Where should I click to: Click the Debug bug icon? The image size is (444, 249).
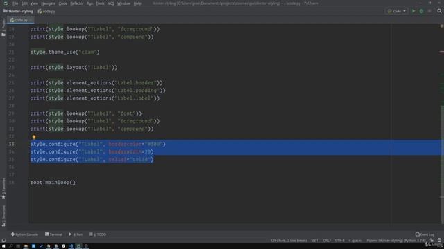pyautogui.click(x=421, y=11)
